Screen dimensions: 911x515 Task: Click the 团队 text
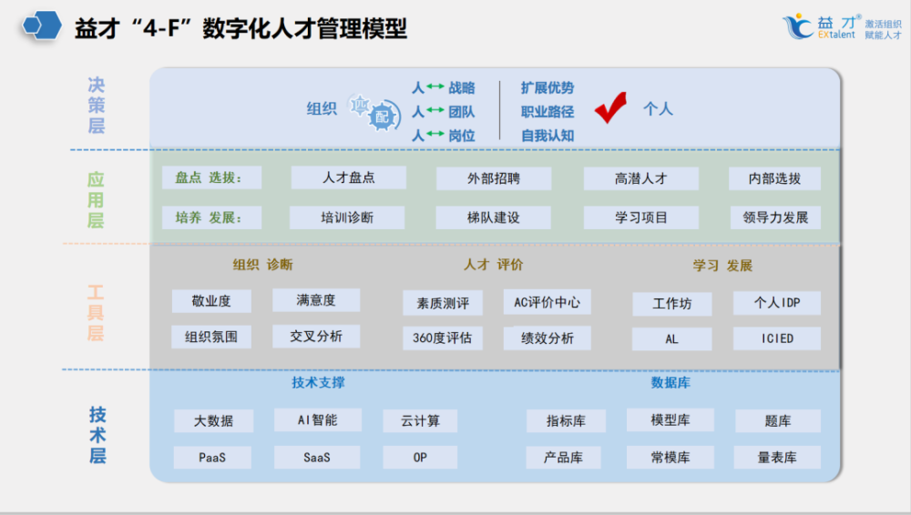462,112
